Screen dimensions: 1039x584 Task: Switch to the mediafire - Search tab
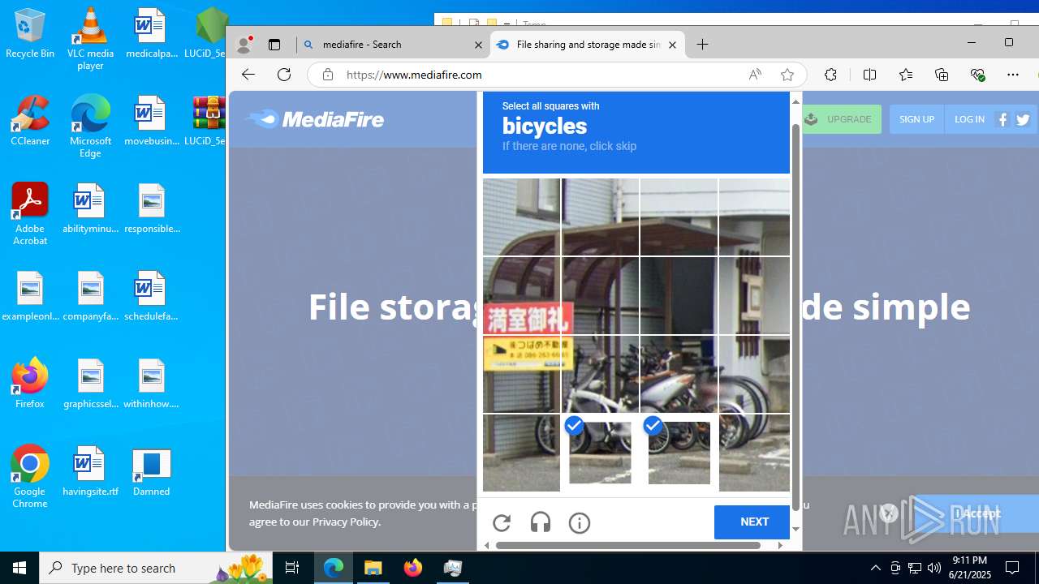pos(393,45)
